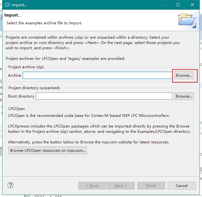Maximize the Import dialog window
The height and width of the screenshot is (197, 202).
pyautogui.click(x=178, y=5)
